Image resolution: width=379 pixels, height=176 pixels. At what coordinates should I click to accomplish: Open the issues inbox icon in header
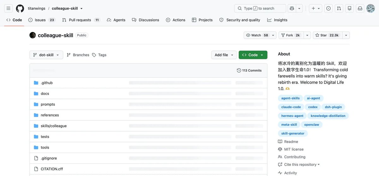pyautogui.click(x=328, y=9)
